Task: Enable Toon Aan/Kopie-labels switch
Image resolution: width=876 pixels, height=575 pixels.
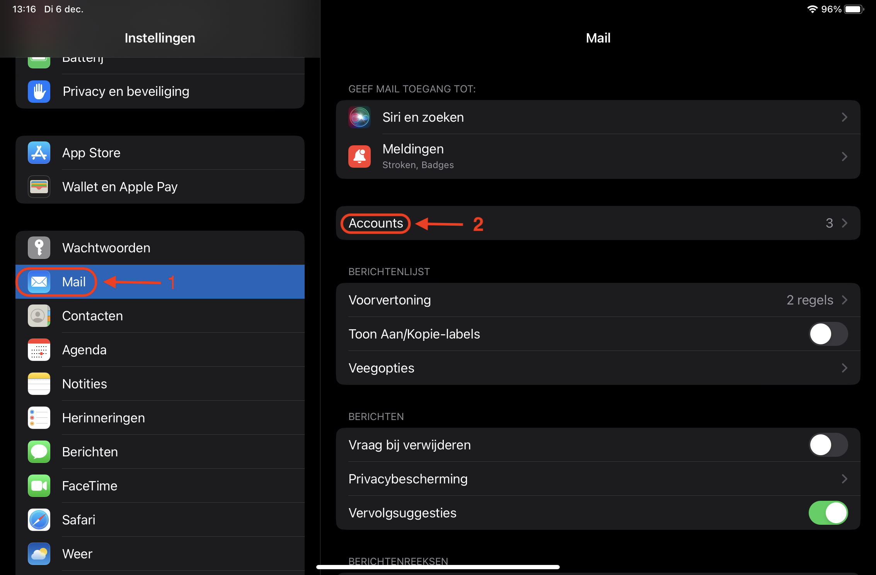Action: tap(828, 334)
